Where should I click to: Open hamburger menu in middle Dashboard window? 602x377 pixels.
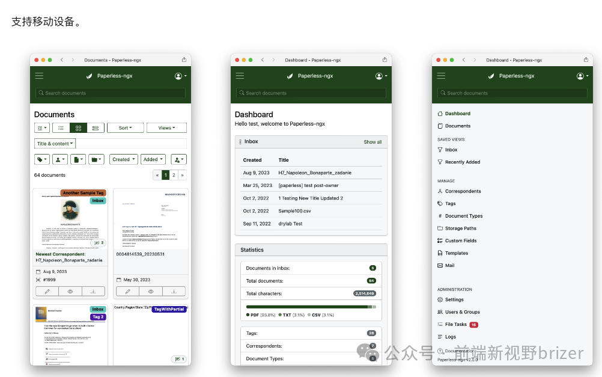[240, 76]
